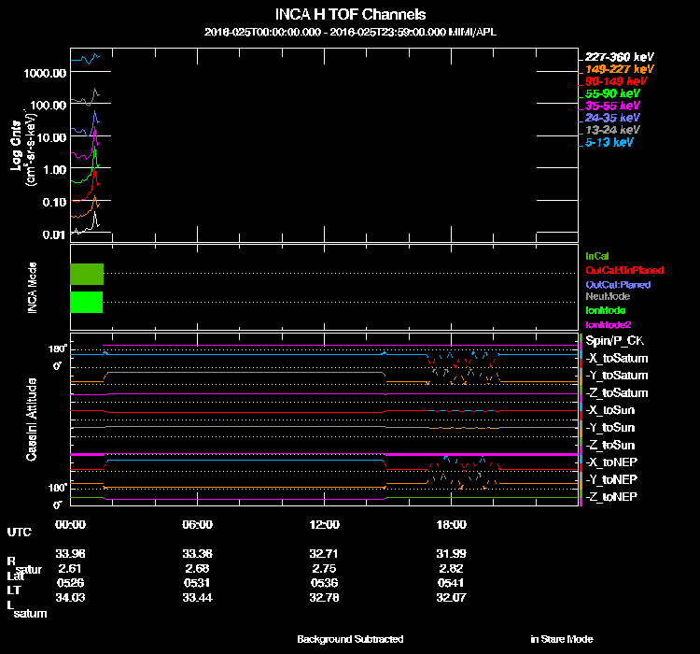
Task: Click the 1000.00 y-axis tick label
Action: (x=47, y=73)
